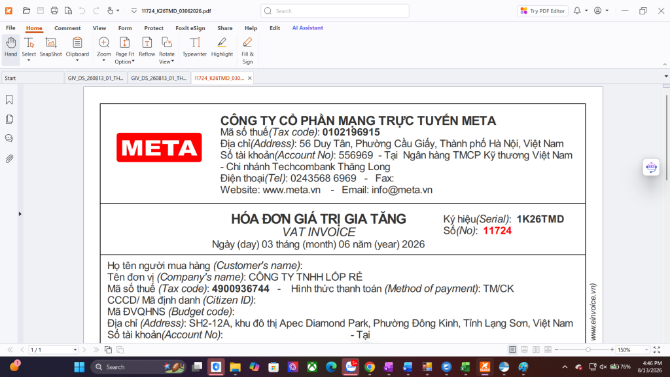Click the Undo arrow icon
670x377 pixels.
coord(82,10)
